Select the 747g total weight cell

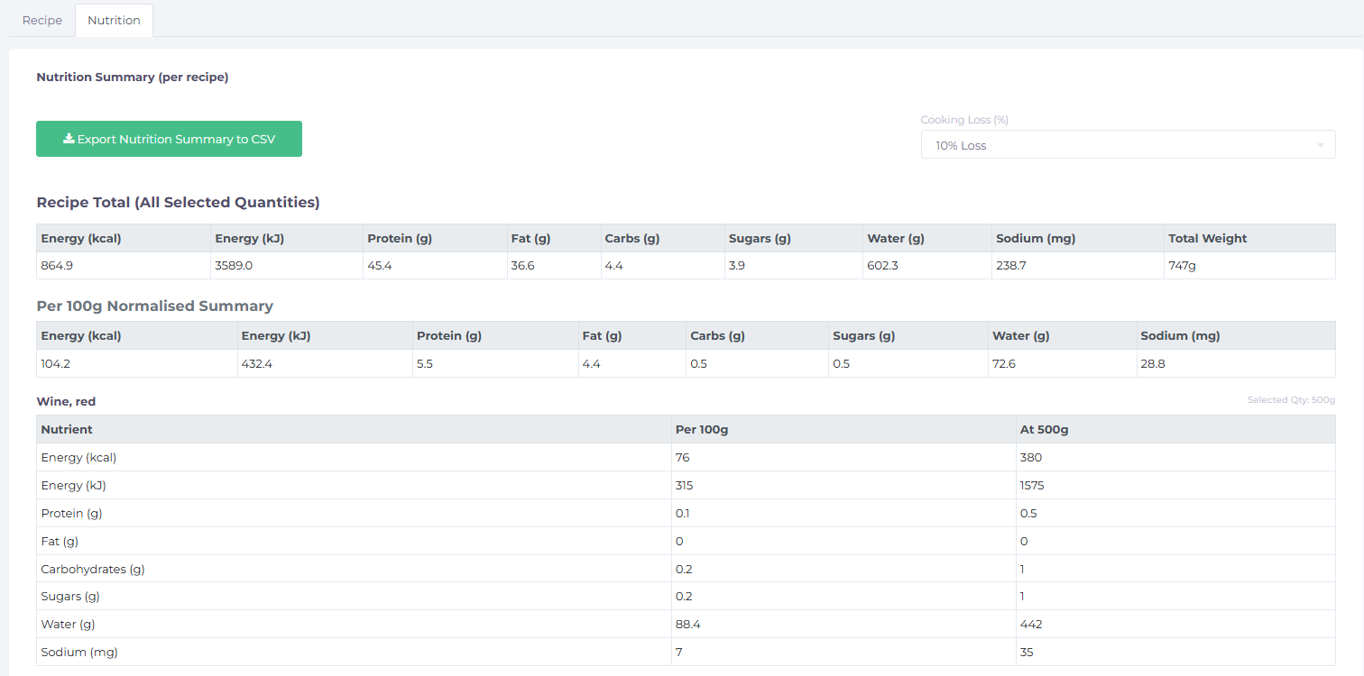(x=1182, y=266)
